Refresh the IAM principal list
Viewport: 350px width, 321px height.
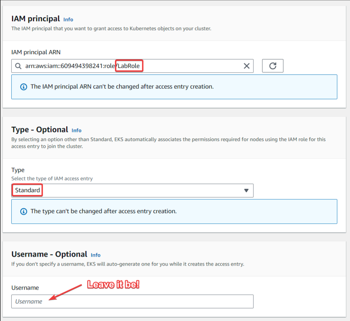coord(273,66)
